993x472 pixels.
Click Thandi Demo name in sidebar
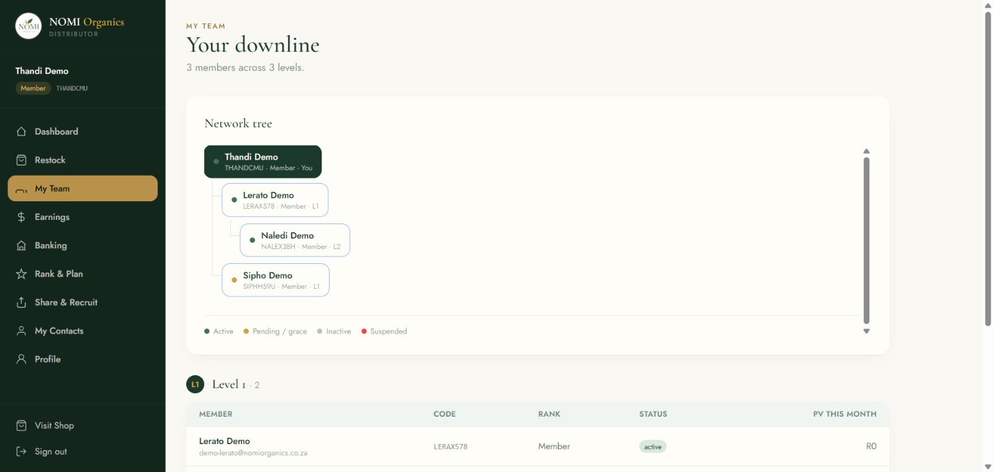(x=42, y=71)
